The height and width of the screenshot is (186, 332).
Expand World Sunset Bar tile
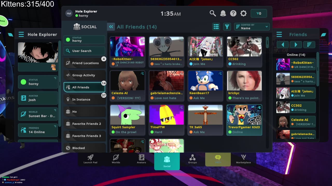tap(38, 114)
